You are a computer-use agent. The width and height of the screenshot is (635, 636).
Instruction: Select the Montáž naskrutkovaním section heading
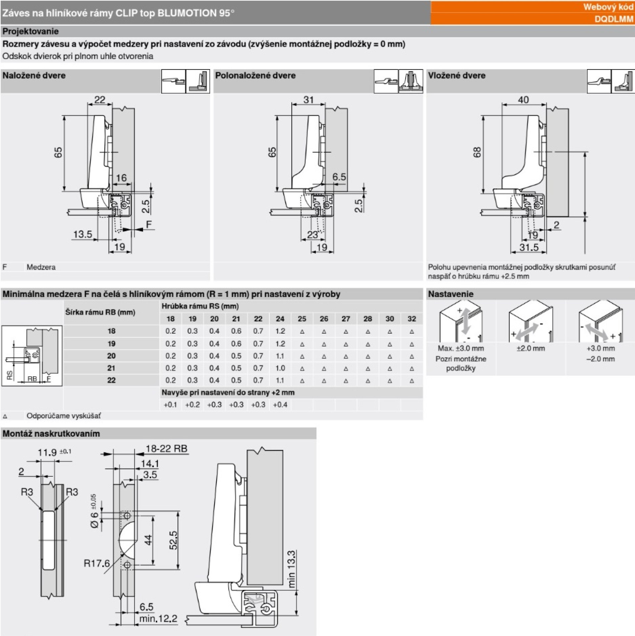tap(51, 434)
